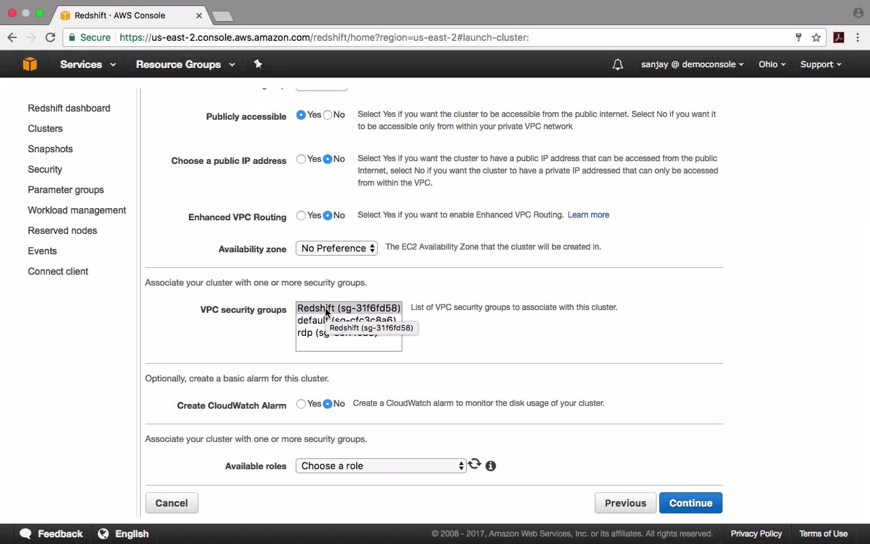
Task: Click the browser forward arrow
Action: 31,37
